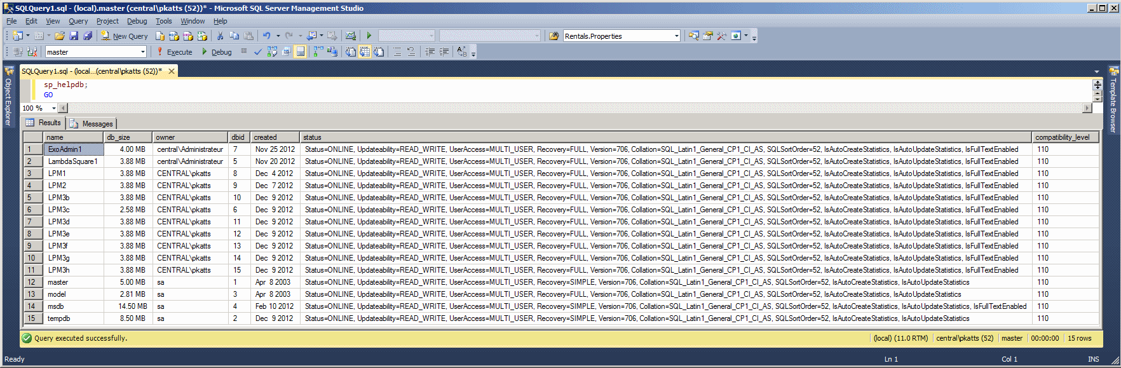The width and height of the screenshot is (1121, 368).
Task: Select the LambdaSquare1 name cell
Action: [x=74, y=161]
